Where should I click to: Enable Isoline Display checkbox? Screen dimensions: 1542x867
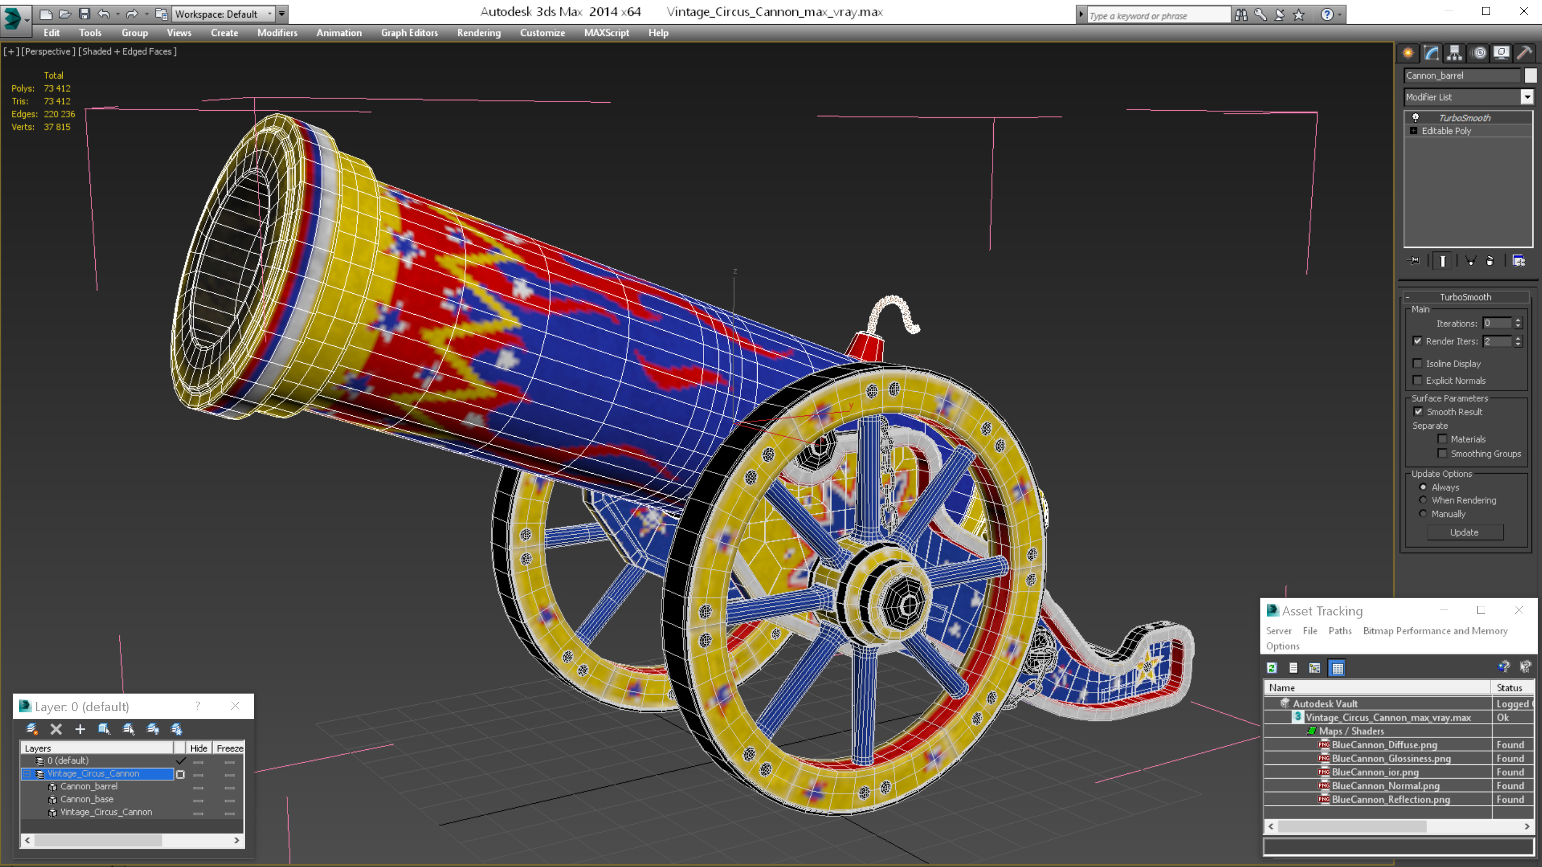pos(1417,363)
